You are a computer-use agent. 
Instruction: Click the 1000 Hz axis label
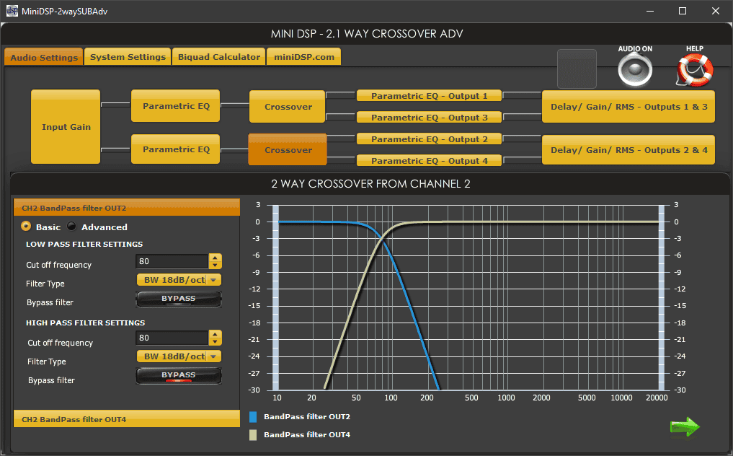[506, 398]
